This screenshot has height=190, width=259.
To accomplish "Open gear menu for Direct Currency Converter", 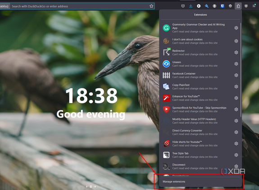I will 236,132.
